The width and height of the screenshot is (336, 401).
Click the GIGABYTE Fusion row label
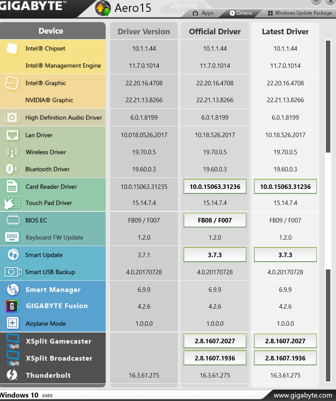point(57,306)
